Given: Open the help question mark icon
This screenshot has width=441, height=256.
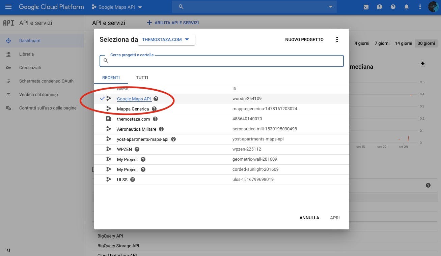Looking at the screenshot, I should (x=393, y=7).
